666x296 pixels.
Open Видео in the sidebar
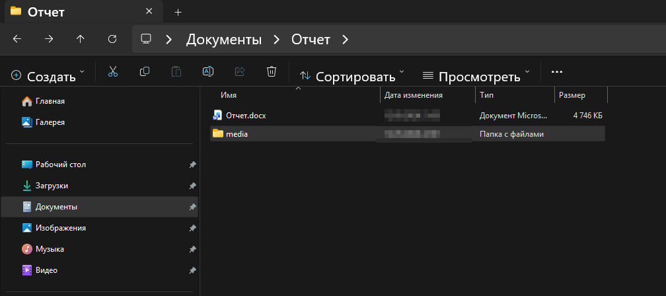tap(99, 270)
